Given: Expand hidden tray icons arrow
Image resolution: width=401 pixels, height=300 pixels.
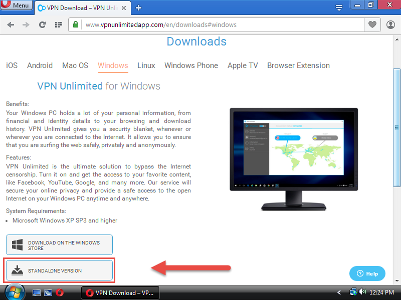Looking at the screenshot, I should tap(339, 292).
